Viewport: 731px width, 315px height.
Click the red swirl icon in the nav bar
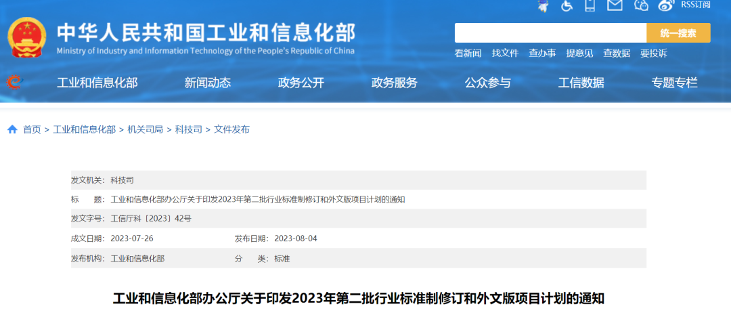click(x=14, y=82)
